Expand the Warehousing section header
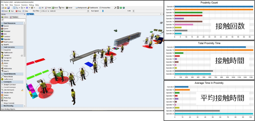Image resolution: width=255 pixels, height=121 pixels. [12, 106]
